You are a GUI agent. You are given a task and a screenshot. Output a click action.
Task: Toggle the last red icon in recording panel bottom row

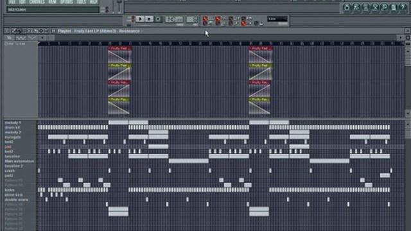(x=243, y=23)
